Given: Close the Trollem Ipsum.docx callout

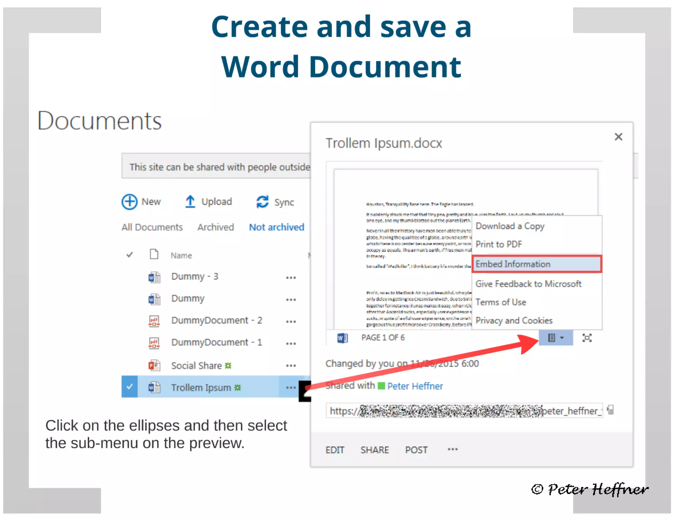Looking at the screenshot, I should click(618, 137).
